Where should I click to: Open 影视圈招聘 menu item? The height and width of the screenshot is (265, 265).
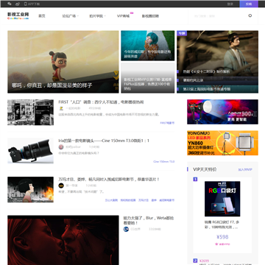point(150,16)
